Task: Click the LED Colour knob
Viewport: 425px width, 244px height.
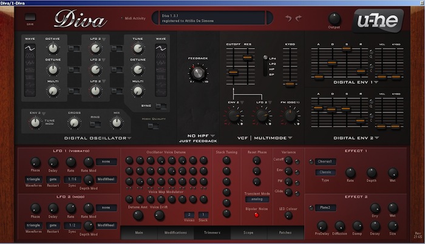Action: coord(288,216)
